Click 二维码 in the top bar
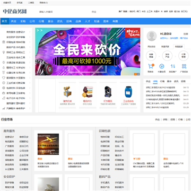191x191 pixels. tap(31, 3)
